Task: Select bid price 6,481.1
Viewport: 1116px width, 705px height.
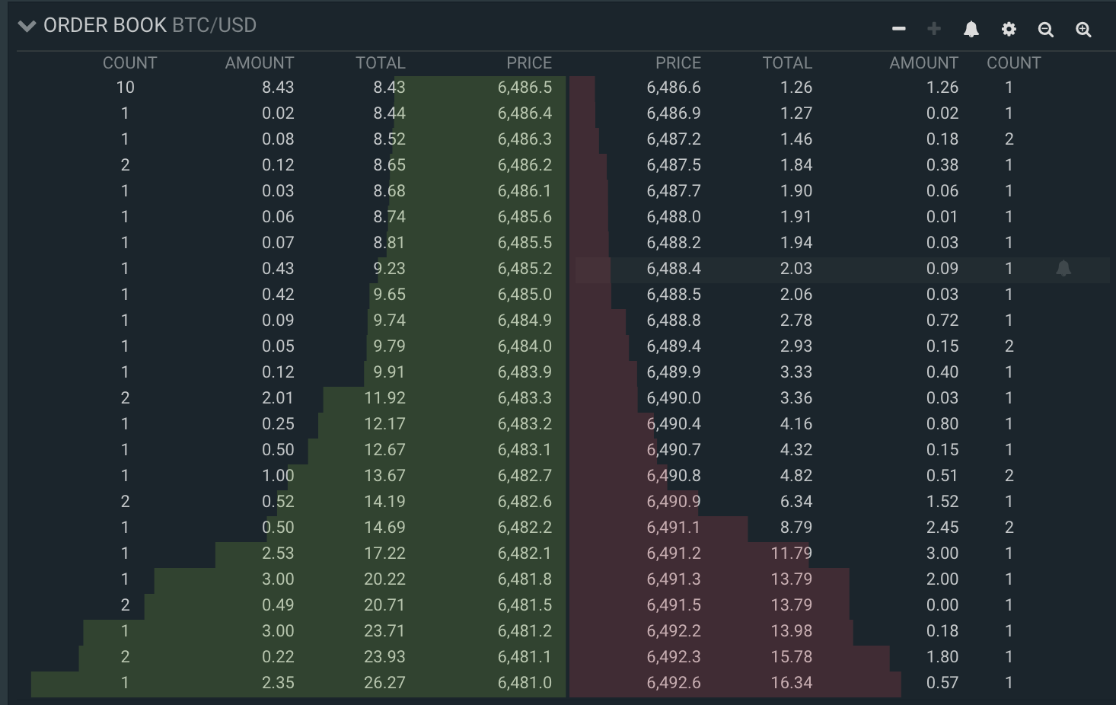Action: pyautogui.click(x=525, y=657)
